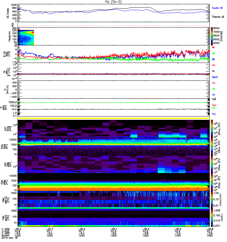Click the 1340 time tick label

click(178, 236)
